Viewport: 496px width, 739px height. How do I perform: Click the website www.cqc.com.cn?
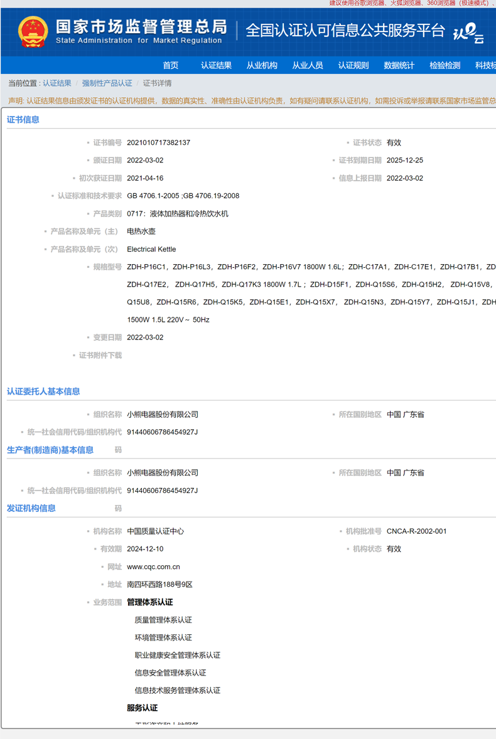coord(153,567)
